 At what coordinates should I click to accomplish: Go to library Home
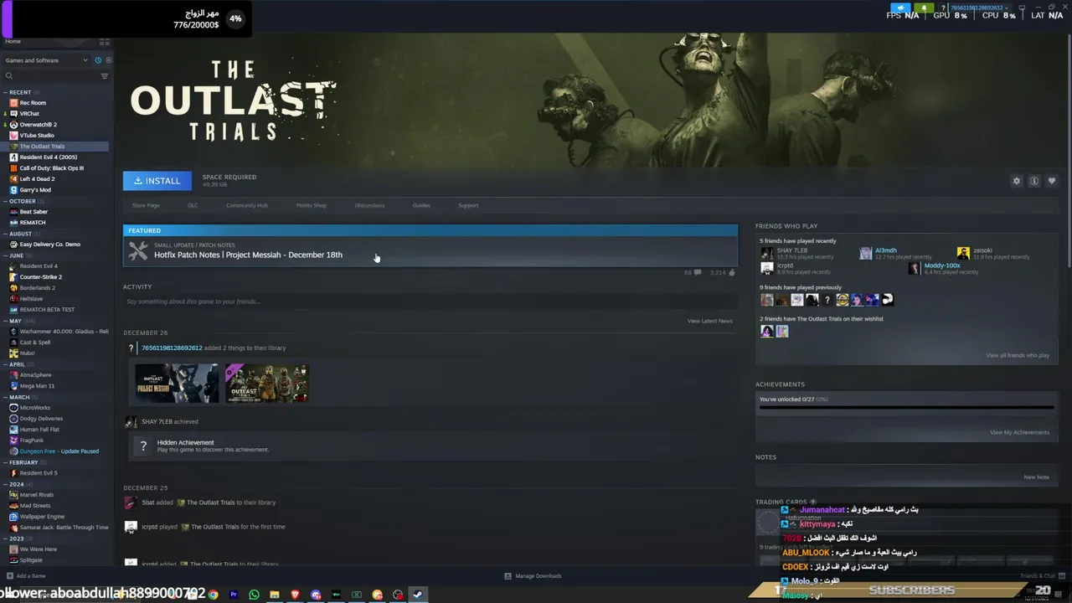coord(13,41)
